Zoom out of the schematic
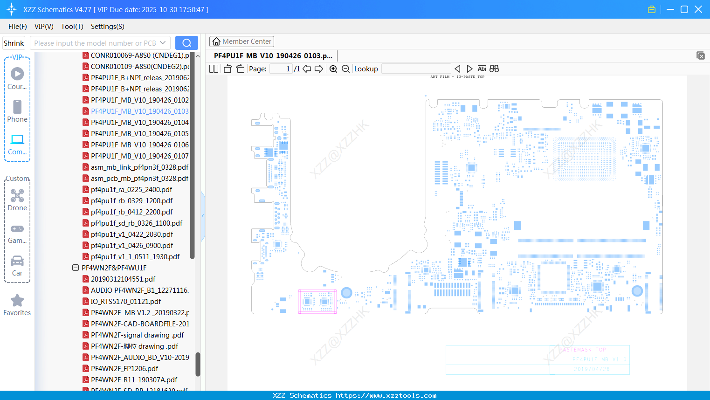This screenshot has height=400, width=710. pos(345,69)
